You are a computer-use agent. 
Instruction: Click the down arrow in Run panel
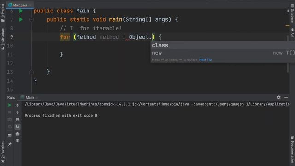click(18, 113)
